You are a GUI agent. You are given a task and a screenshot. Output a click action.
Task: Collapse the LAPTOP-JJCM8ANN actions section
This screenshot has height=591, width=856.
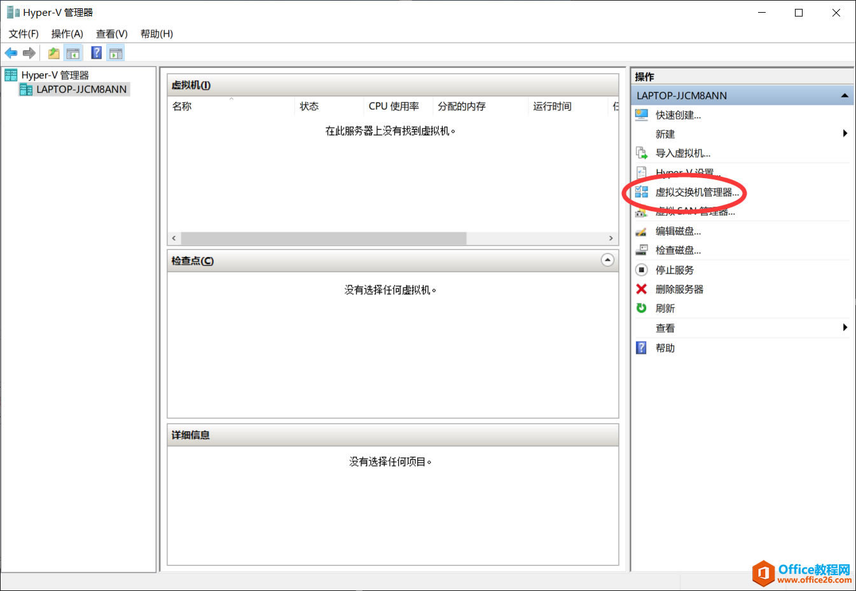(x=845, y=95)
